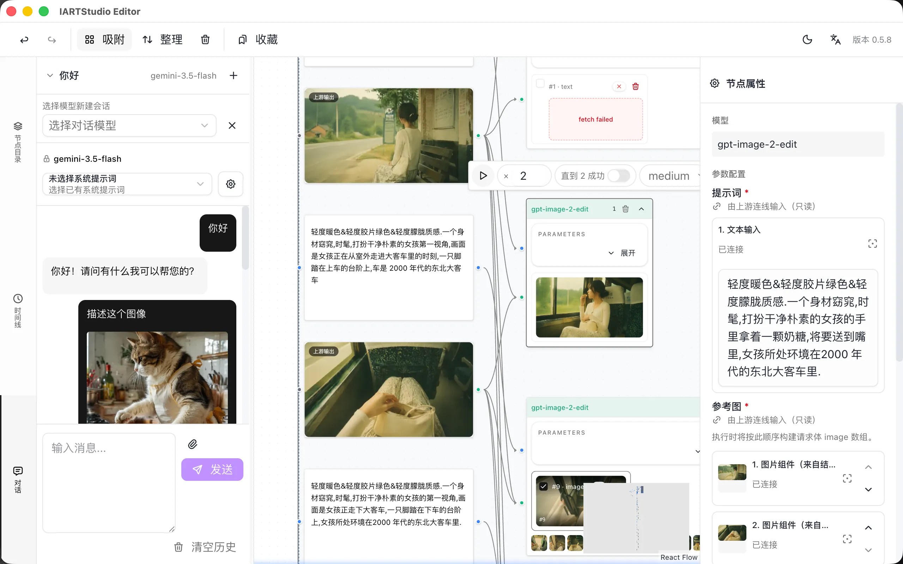903x564 pixels.
Task: Open the 节点目录 sidebar tab
Action: pyautogui.click(x=18, y=142)
